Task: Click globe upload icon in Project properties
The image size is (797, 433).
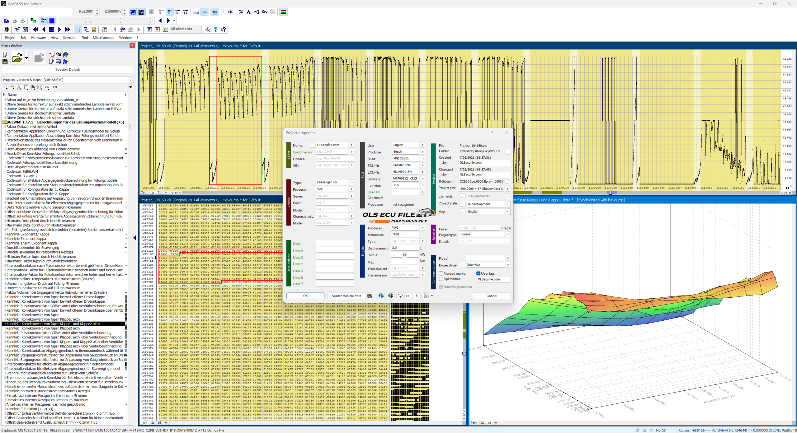Action: pos(391,296)
